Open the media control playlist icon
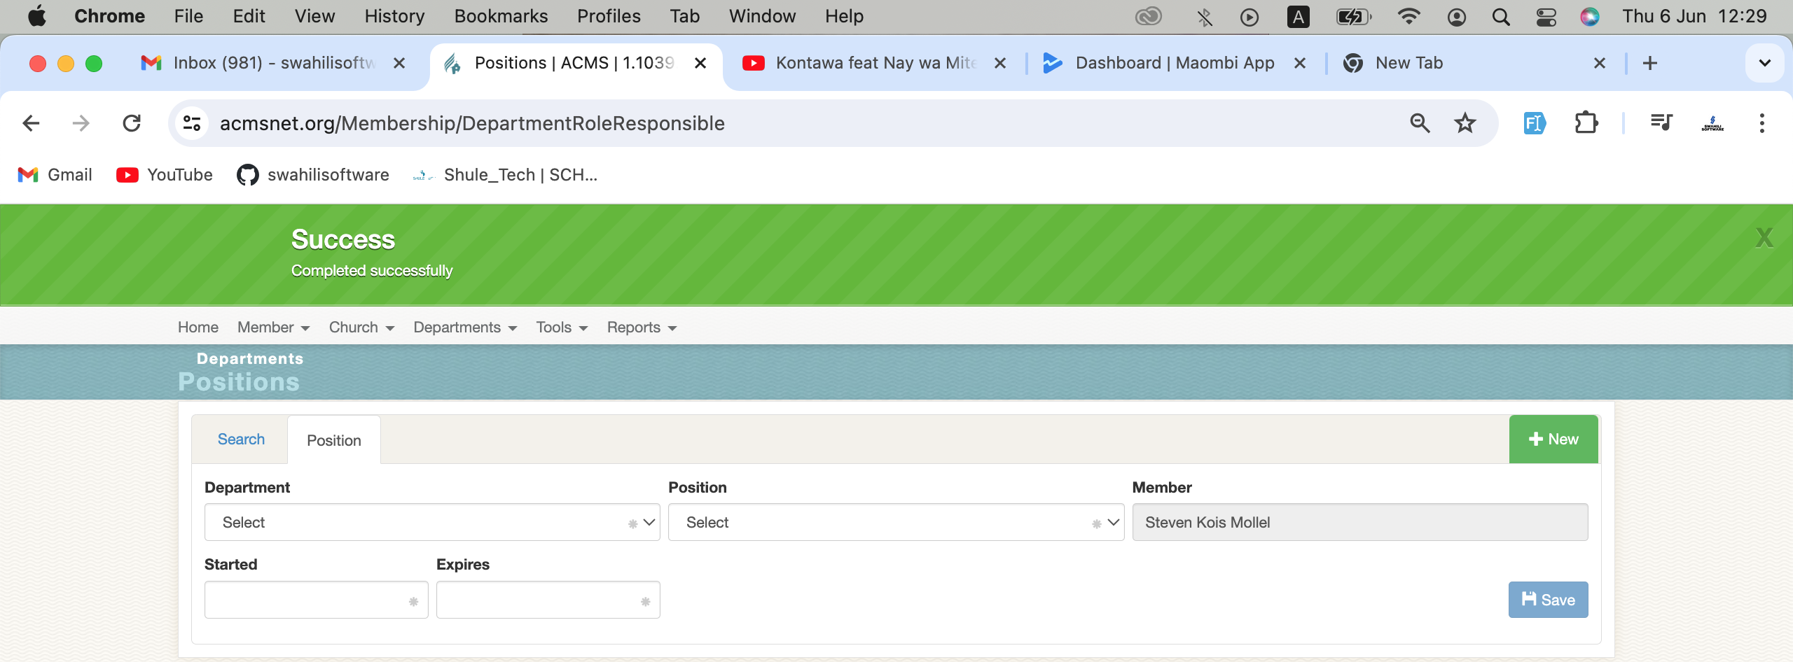 pos(1661,124)
